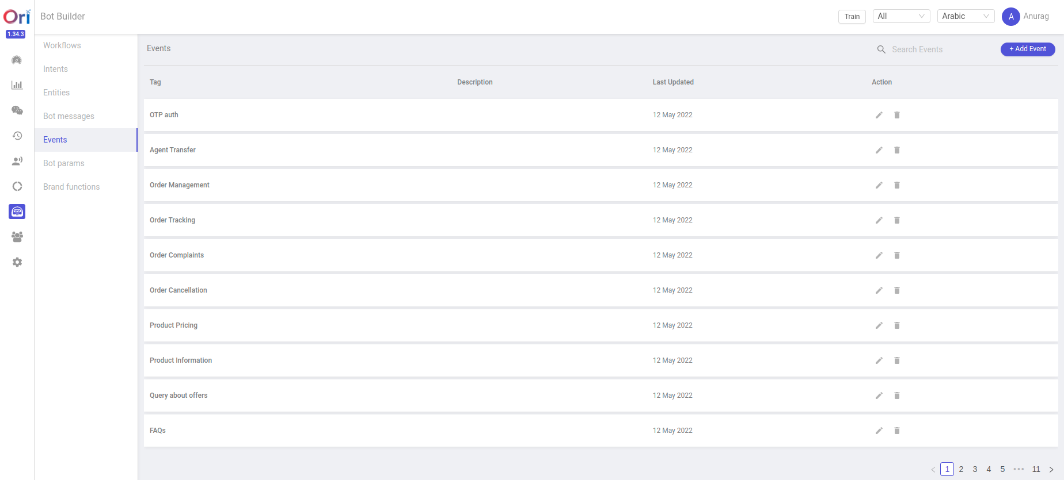
Task: Open the settings gear icon in sidebar
Action: [17, 262]
